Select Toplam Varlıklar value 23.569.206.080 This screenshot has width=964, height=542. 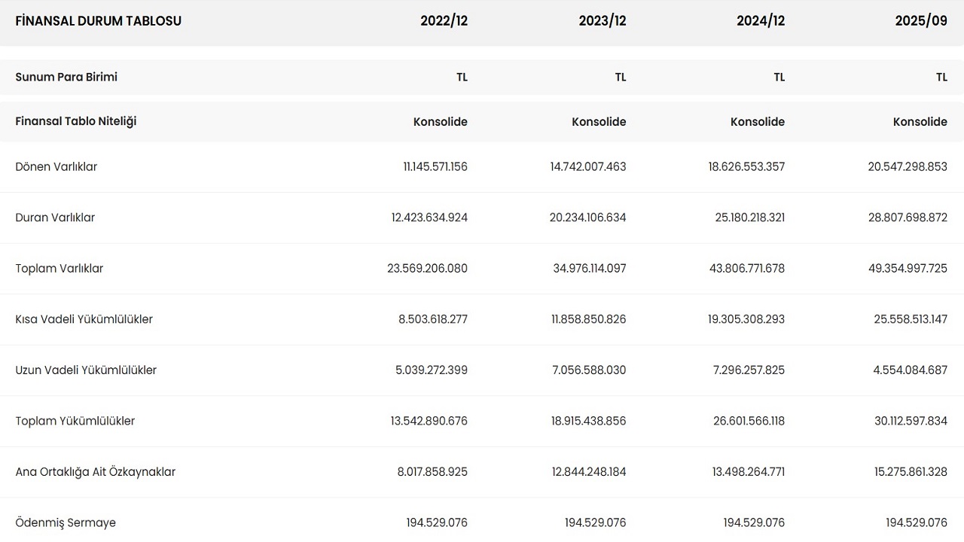[x=427, y=269]
